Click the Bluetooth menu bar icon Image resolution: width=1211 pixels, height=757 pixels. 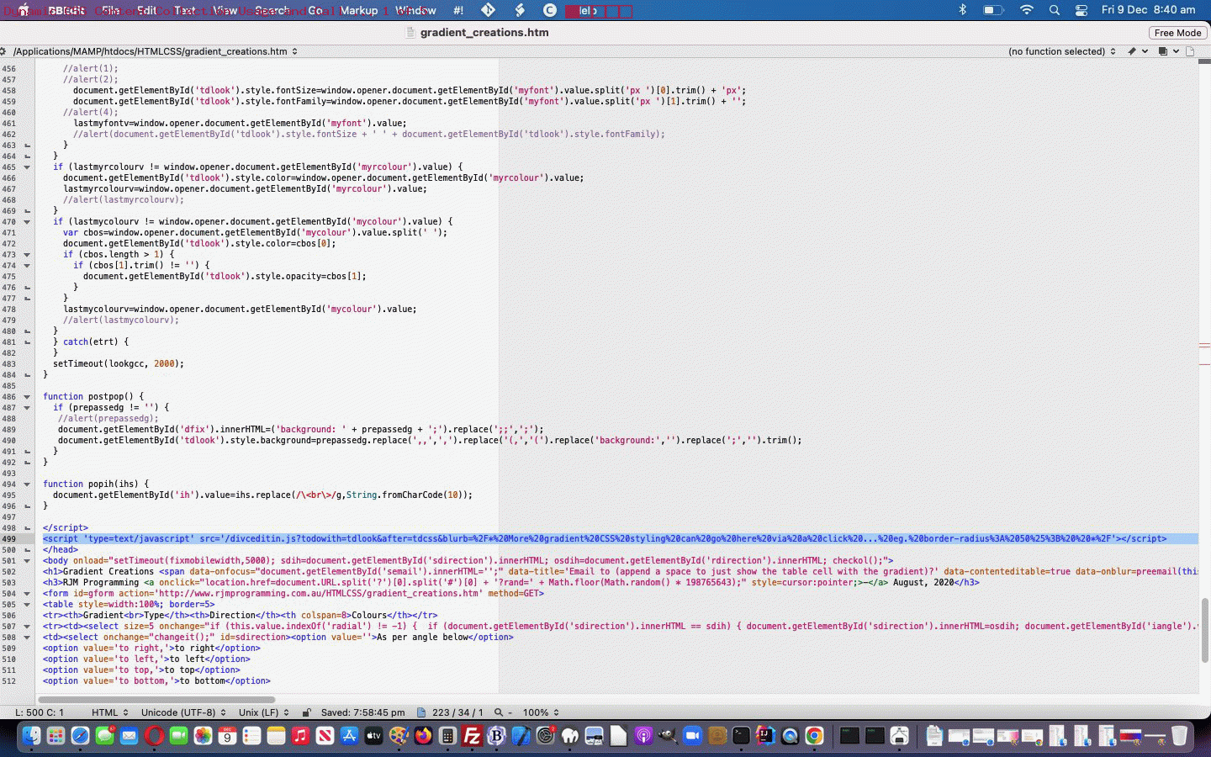coord(963,10)
